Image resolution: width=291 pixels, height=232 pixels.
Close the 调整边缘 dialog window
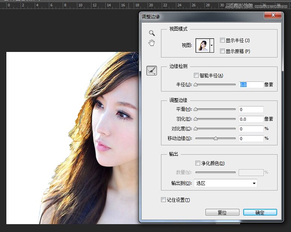point(272,15)
